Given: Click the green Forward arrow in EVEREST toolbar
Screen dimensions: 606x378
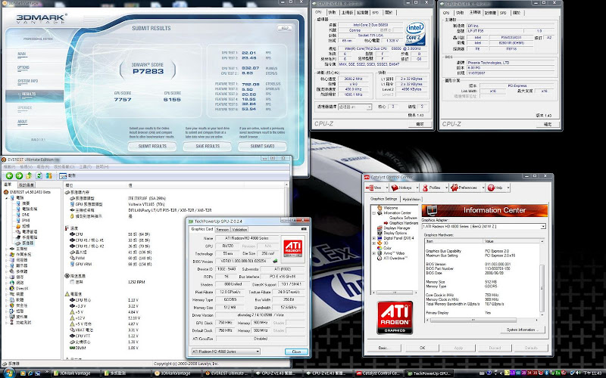Looking at the screenshot, I should pos(19,176).
